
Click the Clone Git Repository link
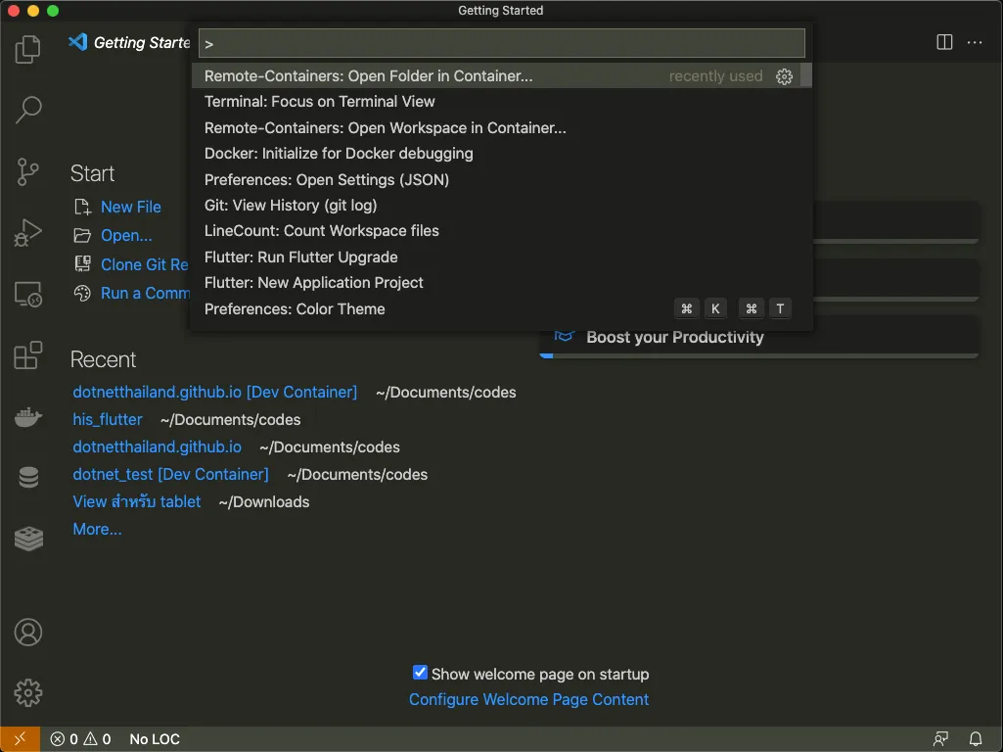[x=145, y=264]
